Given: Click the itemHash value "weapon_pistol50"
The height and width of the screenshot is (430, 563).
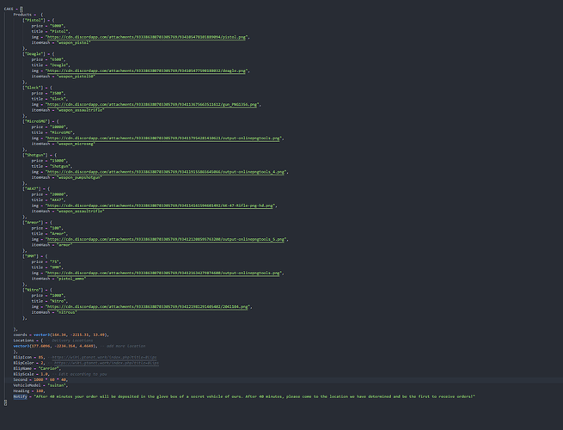Looking at the screenshot, I should click(76, 77).
